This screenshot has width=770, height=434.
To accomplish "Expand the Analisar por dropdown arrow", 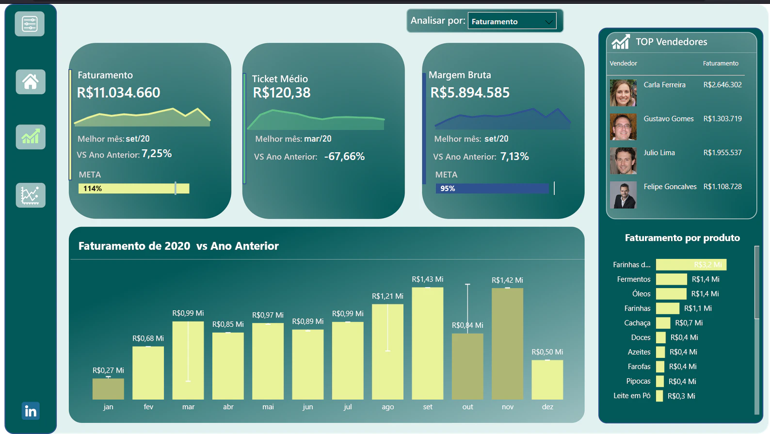I will [x=549, y=22].
